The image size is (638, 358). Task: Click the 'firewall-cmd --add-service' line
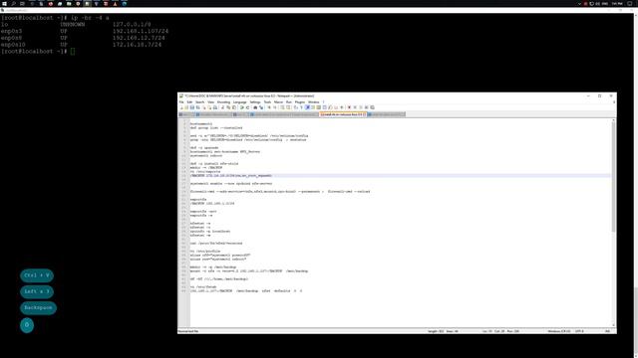point(280,192)
